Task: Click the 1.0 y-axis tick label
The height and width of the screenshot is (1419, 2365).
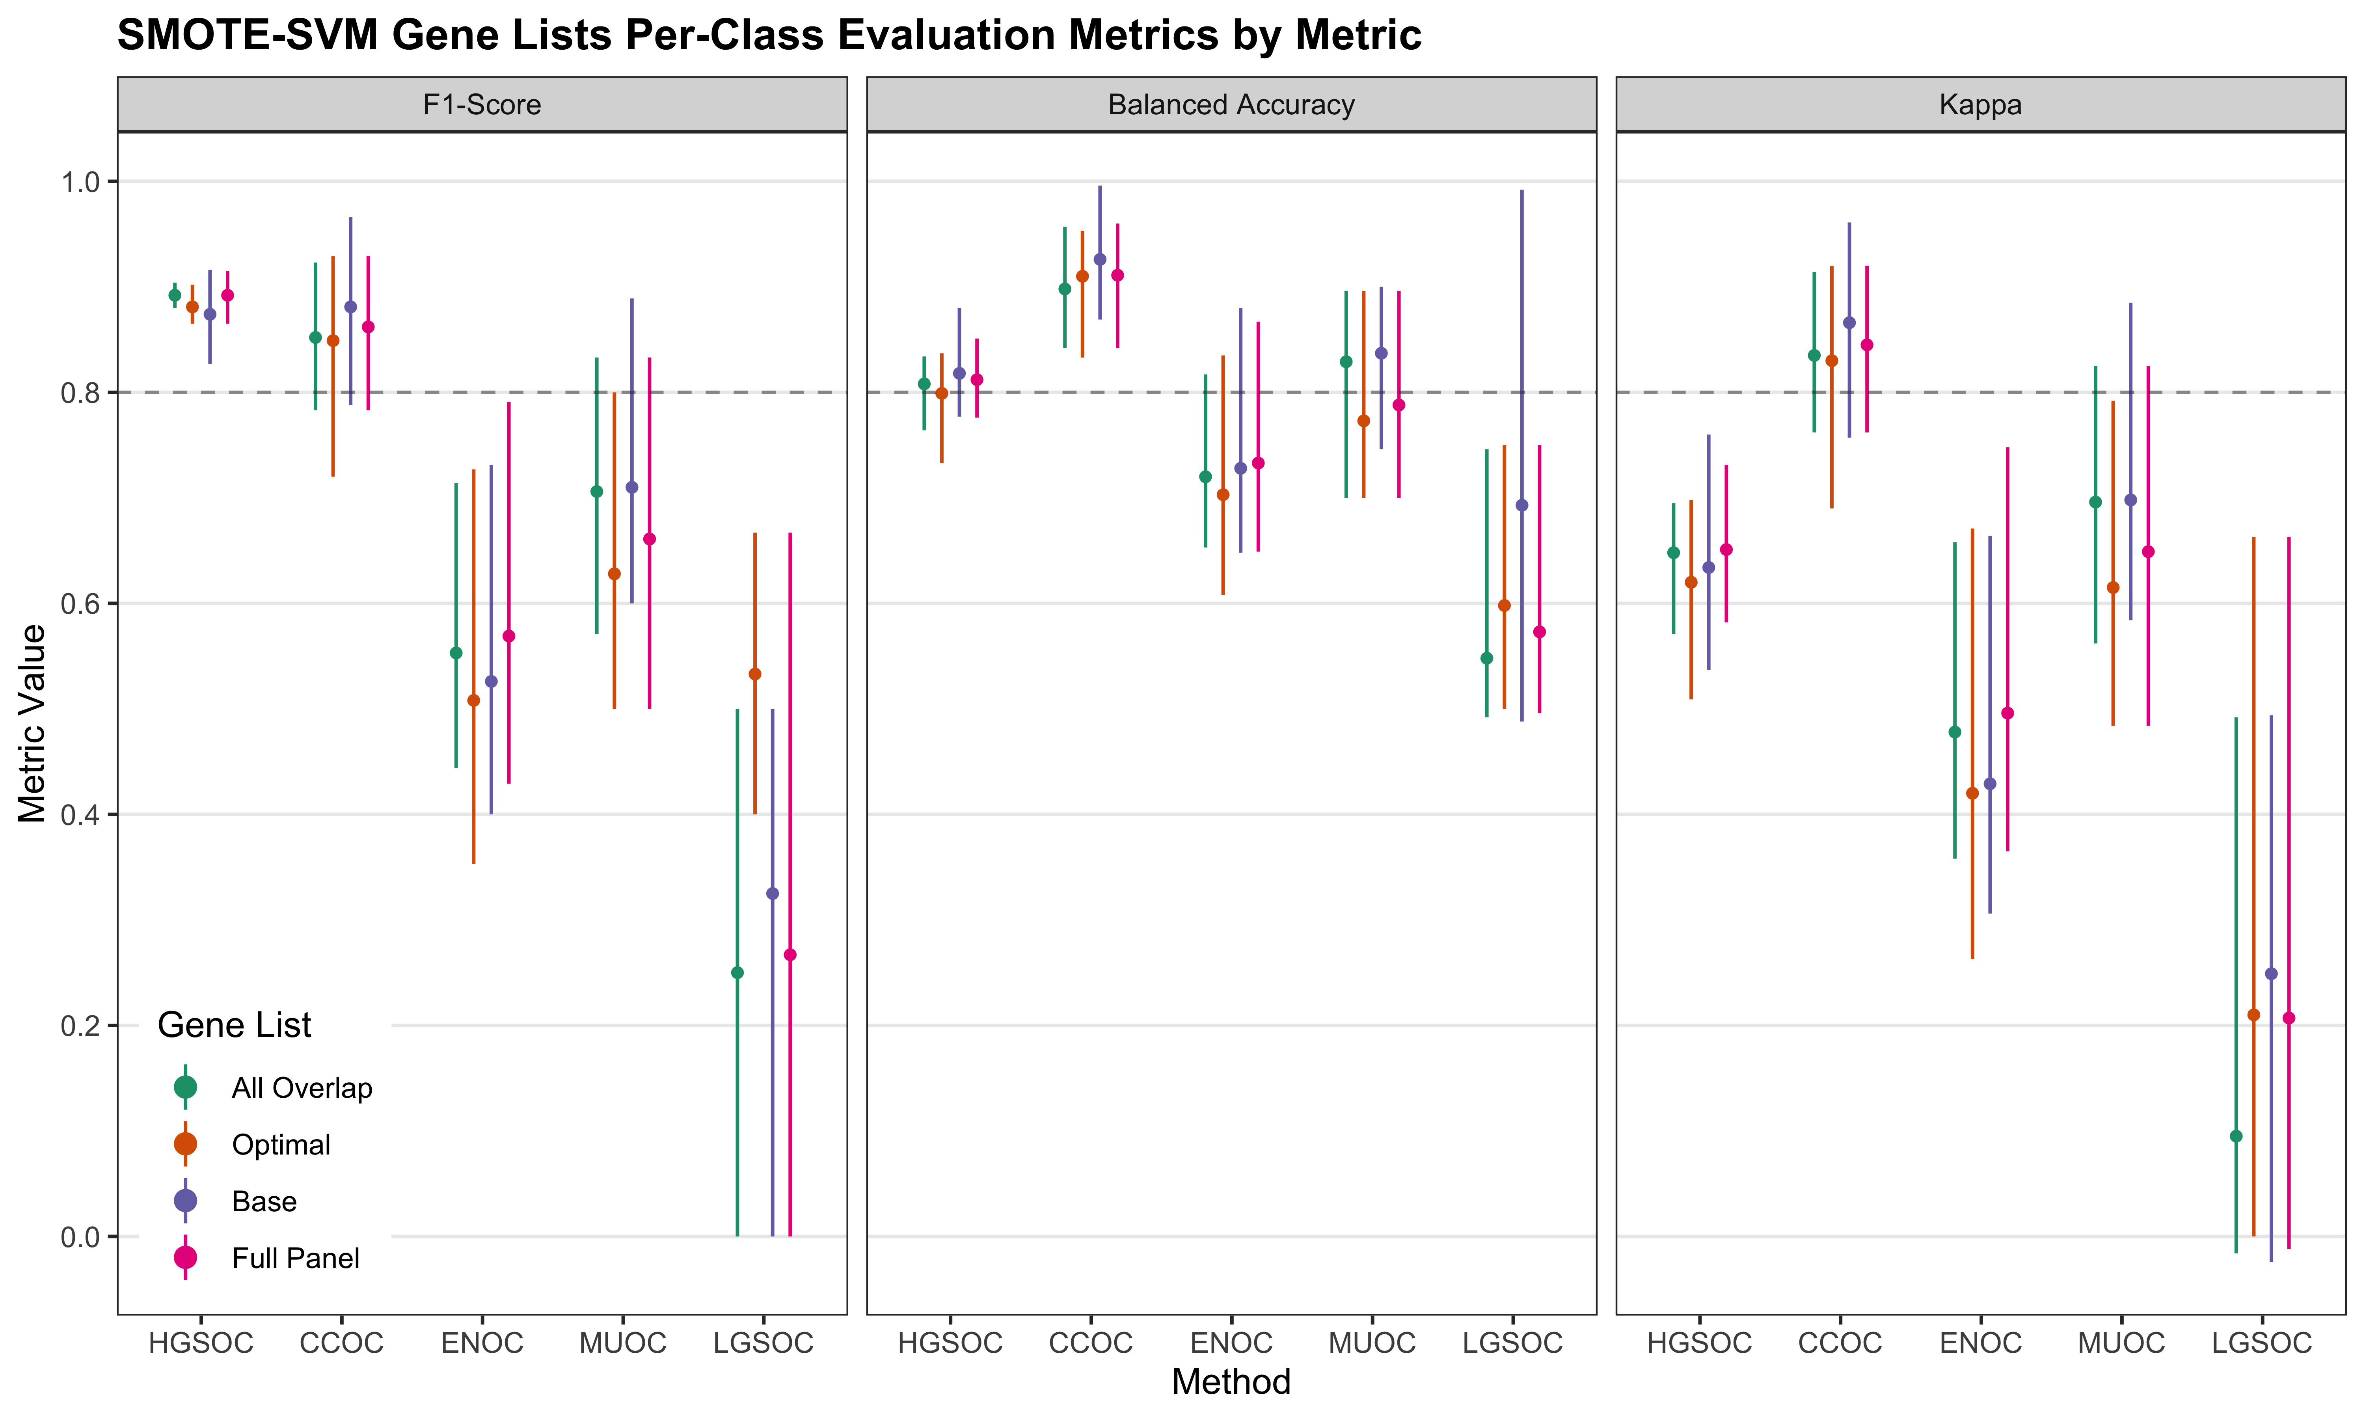Action: pyautogui.click(x=80, y=182)
